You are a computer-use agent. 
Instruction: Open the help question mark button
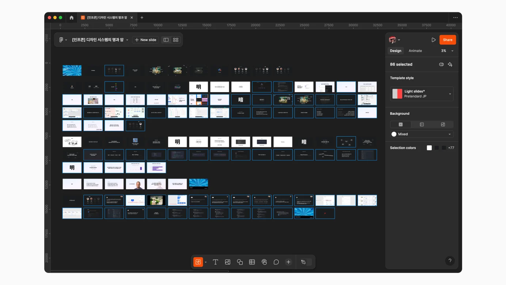[x=450, y=261]
